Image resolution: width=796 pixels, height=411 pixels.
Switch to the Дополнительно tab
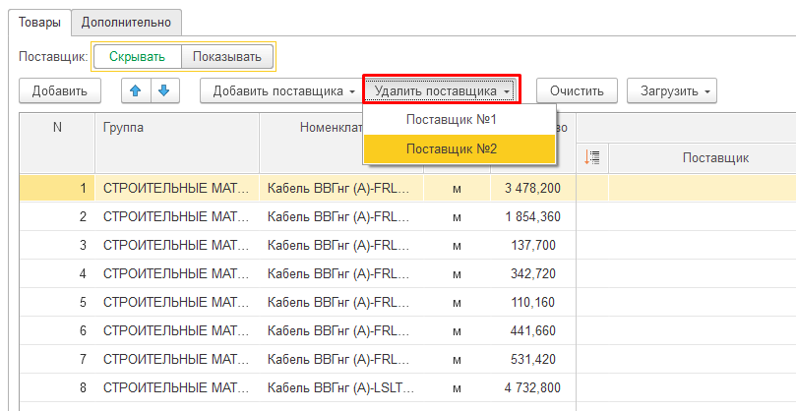(x=126, y=21)
